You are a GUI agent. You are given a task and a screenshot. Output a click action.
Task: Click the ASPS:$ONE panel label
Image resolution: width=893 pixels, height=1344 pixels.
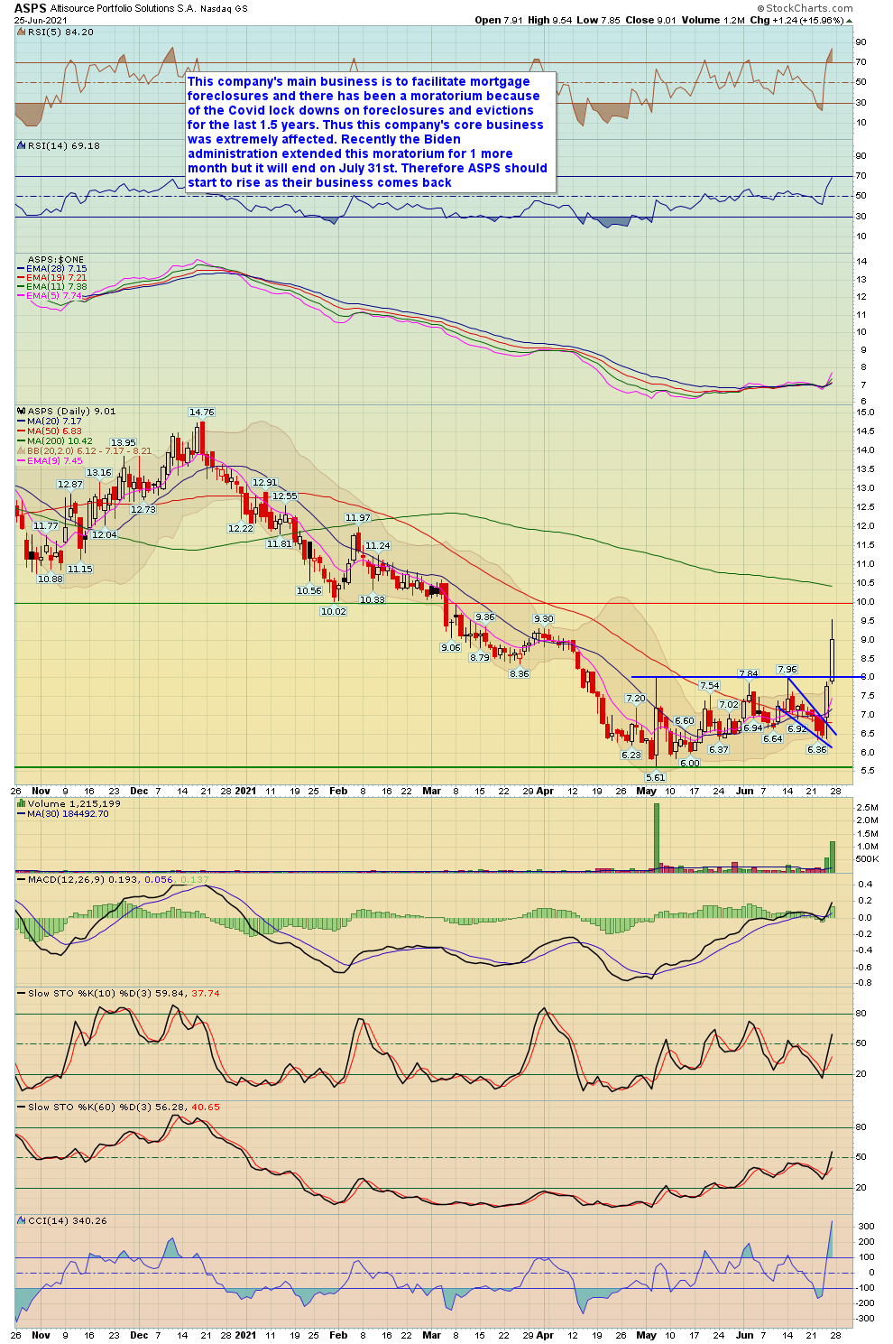point(55,259)
